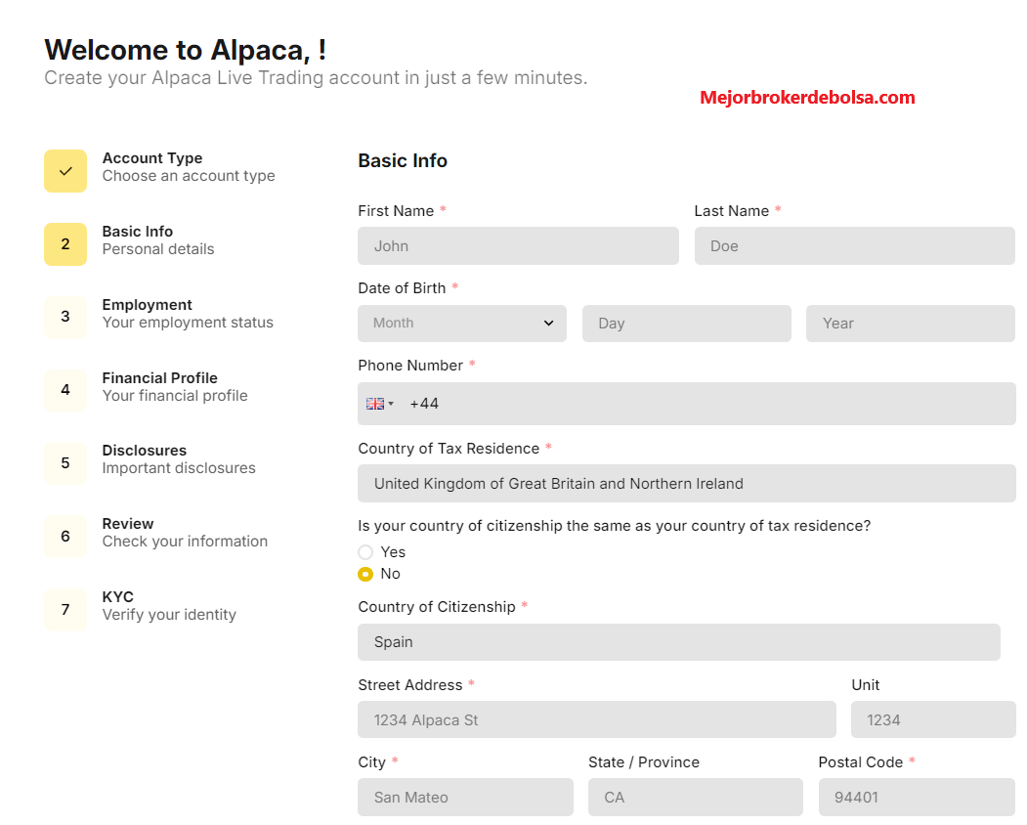Click into the First Name field

[x=518, y=245]
